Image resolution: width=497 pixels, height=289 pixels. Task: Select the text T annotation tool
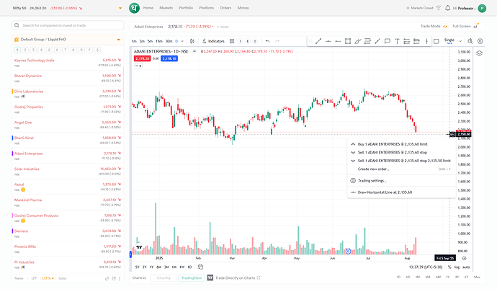pyautogui.click(x=397, y=41)
